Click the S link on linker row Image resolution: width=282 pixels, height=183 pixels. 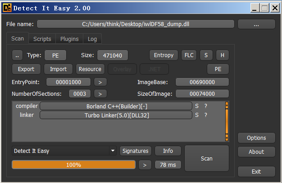(197, 115)
